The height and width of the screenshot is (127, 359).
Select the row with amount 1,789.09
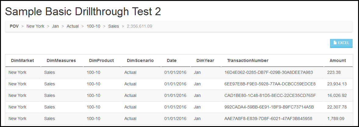point(179,118)
